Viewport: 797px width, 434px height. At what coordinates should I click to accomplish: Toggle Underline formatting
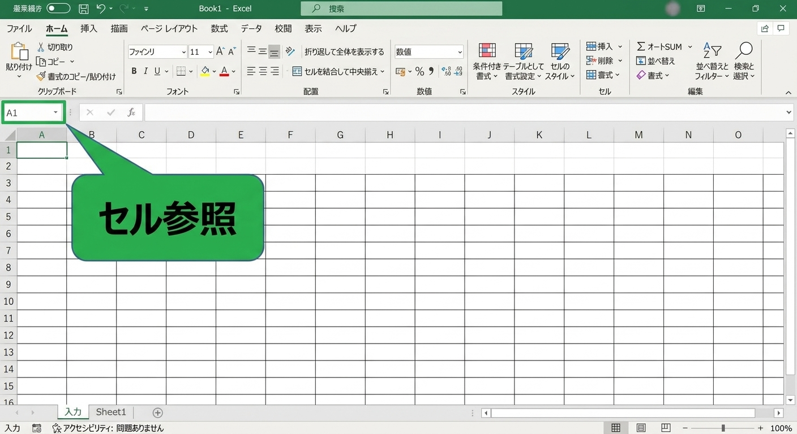157,71
